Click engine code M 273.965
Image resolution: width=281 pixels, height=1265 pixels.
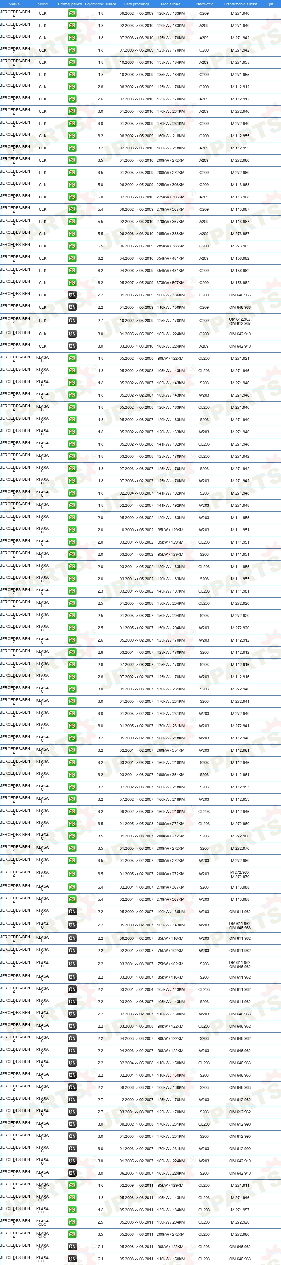pos(240,246)
